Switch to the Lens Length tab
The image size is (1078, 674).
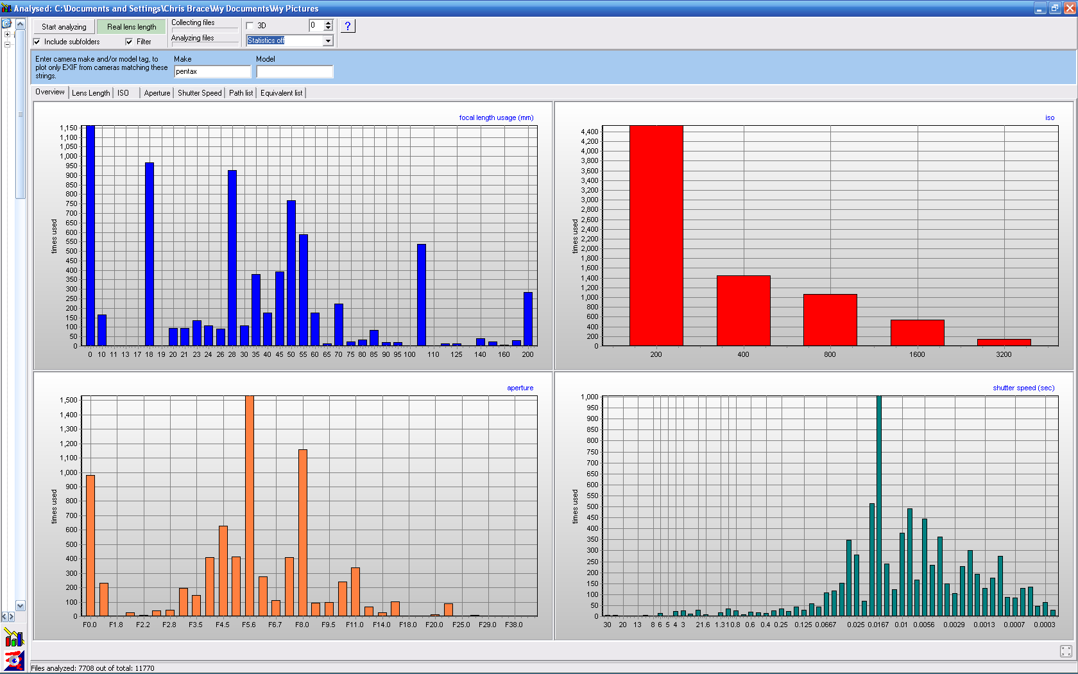90,93
